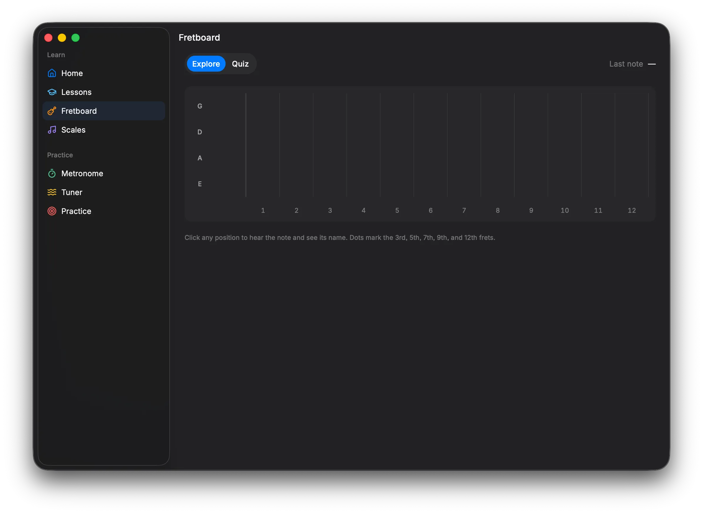Click the A string label

click(200, 158)
